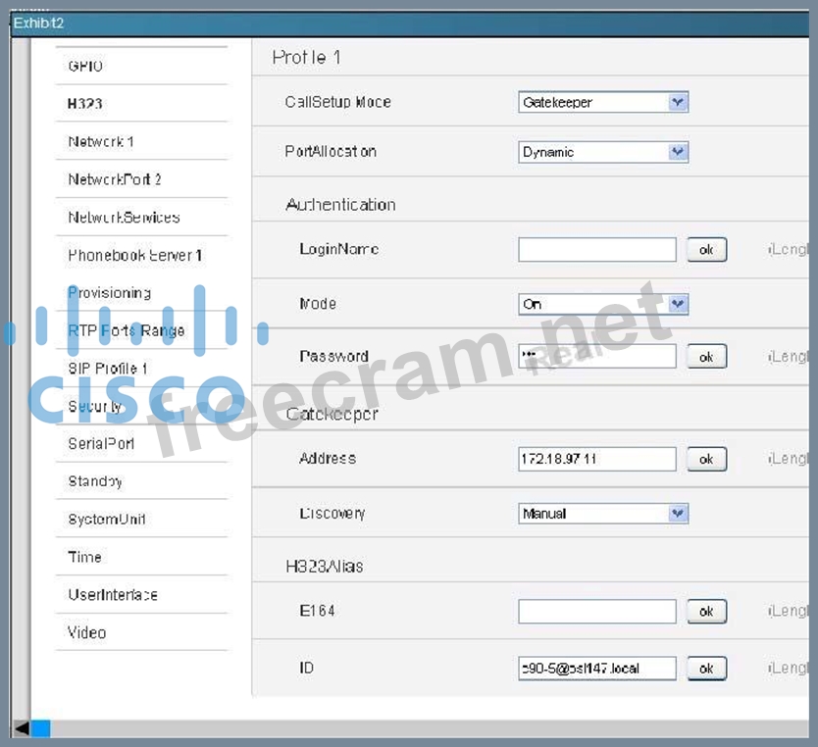Open the Video settings section

click(x=86, y=632)
